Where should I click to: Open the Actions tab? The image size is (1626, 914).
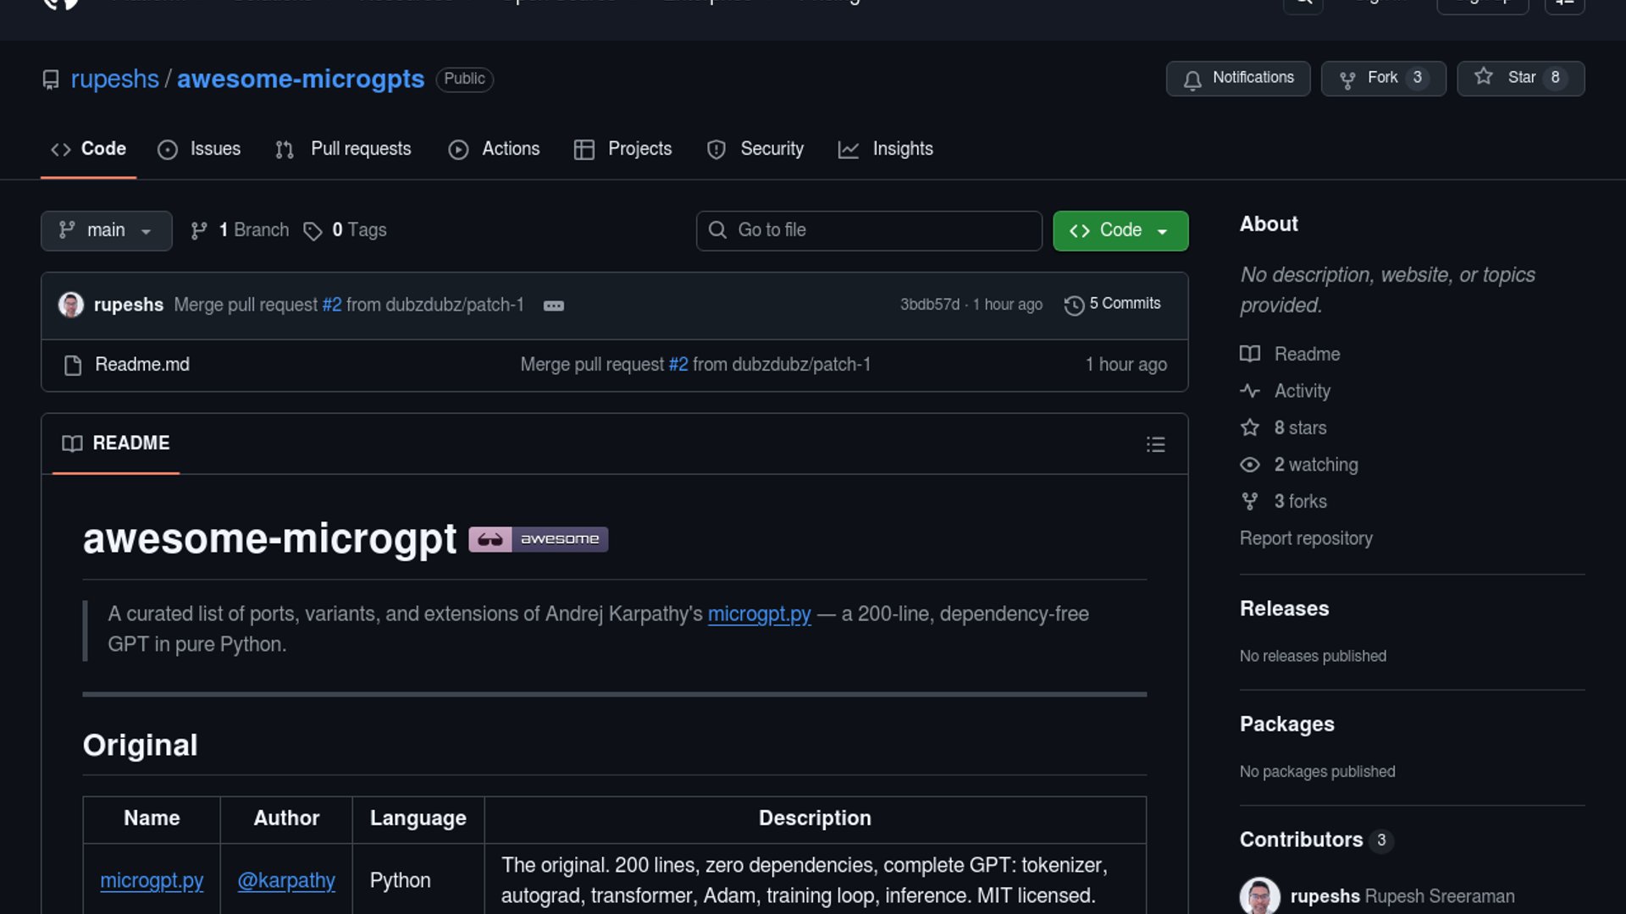click(x=495, y=149)
